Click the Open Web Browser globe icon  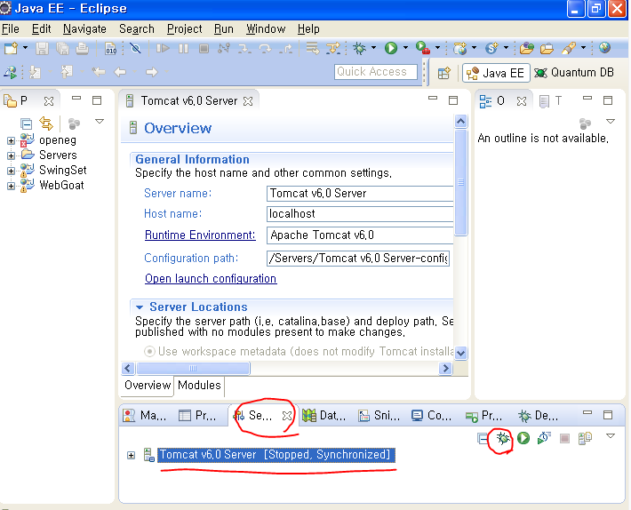coord(604,48)
